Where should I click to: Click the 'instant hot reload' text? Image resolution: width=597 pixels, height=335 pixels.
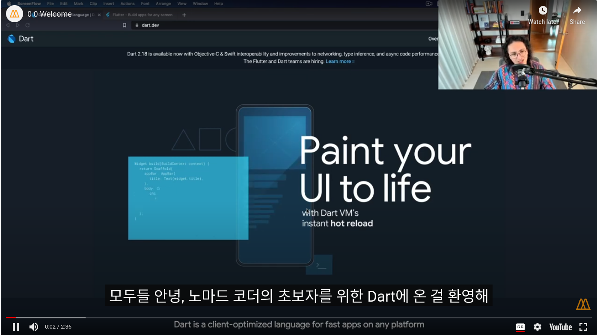pyautogui.click(x=337, y=223)
